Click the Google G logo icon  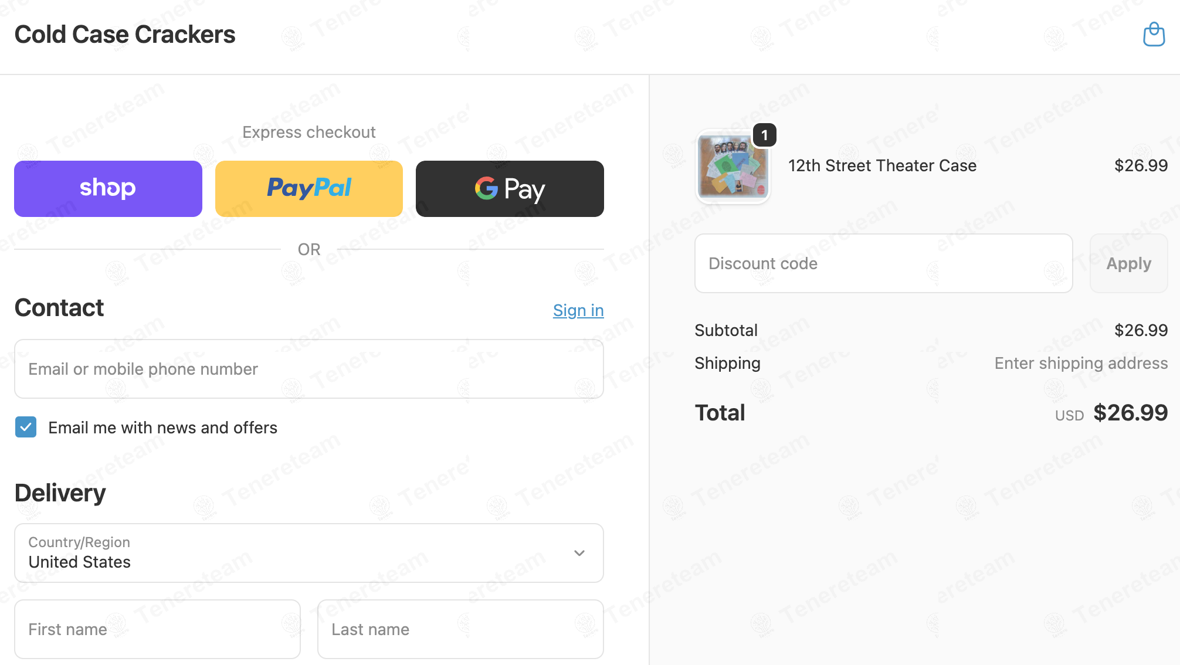pos(486,188)
